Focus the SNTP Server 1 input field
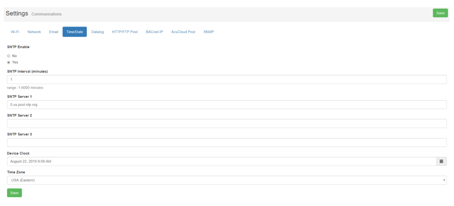 tap(226, 105)
